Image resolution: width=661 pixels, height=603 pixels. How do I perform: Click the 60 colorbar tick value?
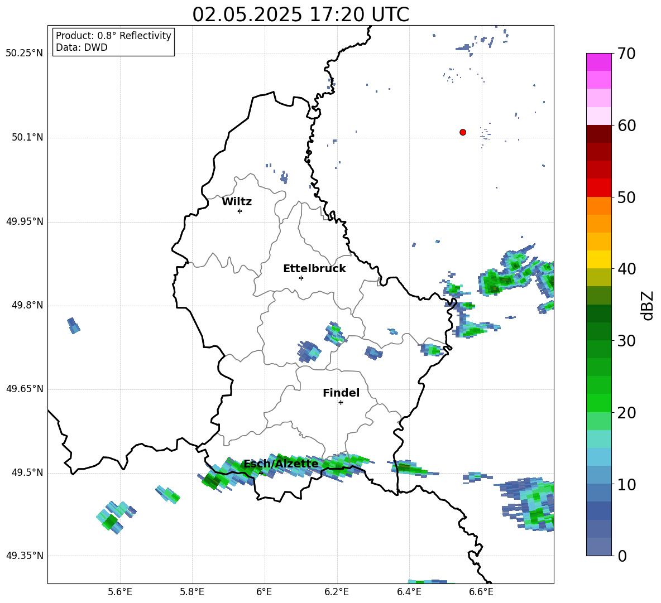[x=626, y=126]
